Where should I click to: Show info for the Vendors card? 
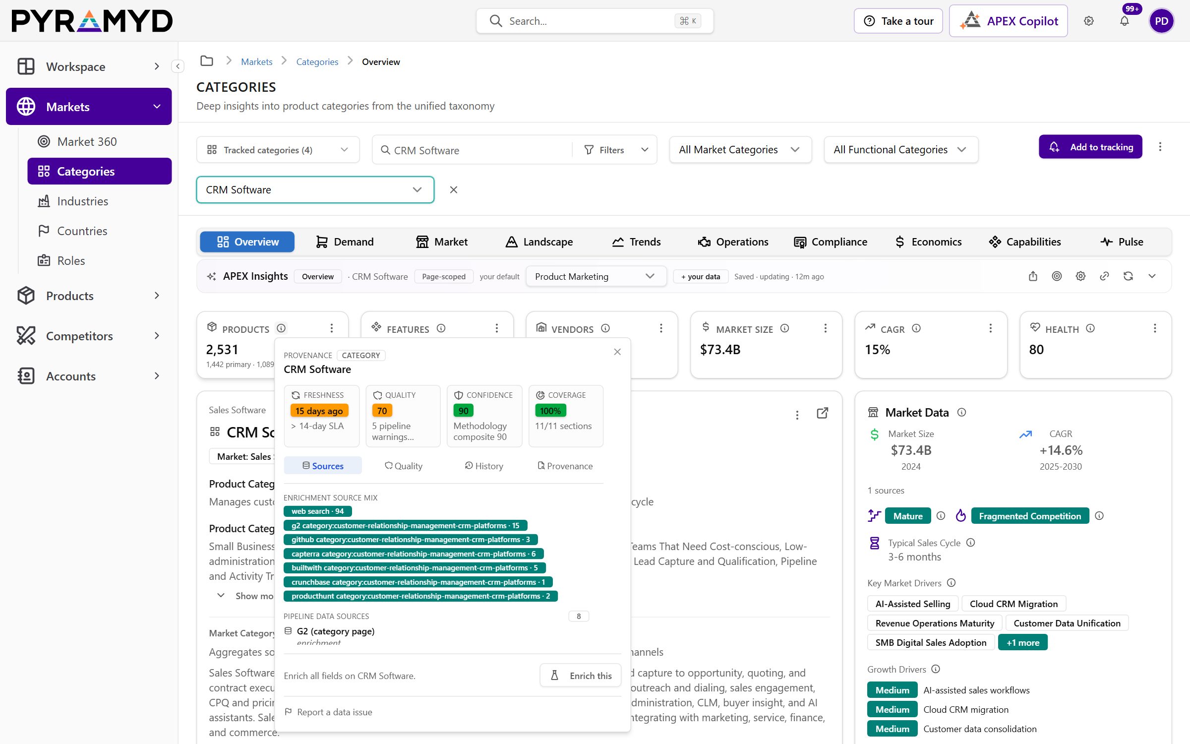605,328
